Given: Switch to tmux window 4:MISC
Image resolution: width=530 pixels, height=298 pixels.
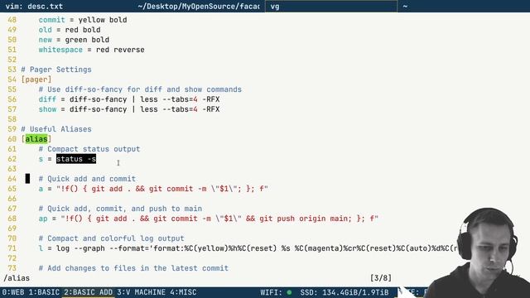Looking at the screenshot, I should 183,292.
